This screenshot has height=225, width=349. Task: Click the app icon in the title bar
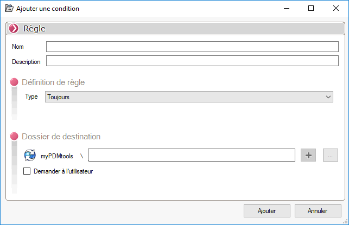(9, 8)
